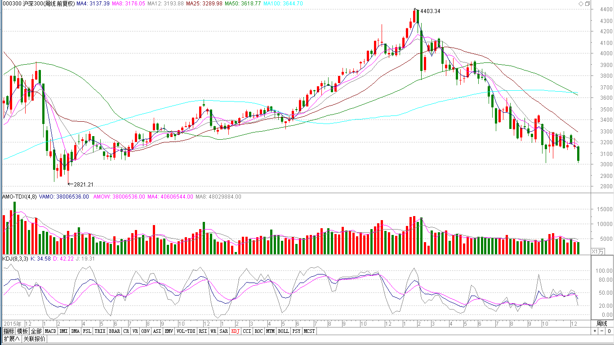This screenshot has width=614, height=345.
Task: Select the MTM indicator tab
Action: (270, 331)
